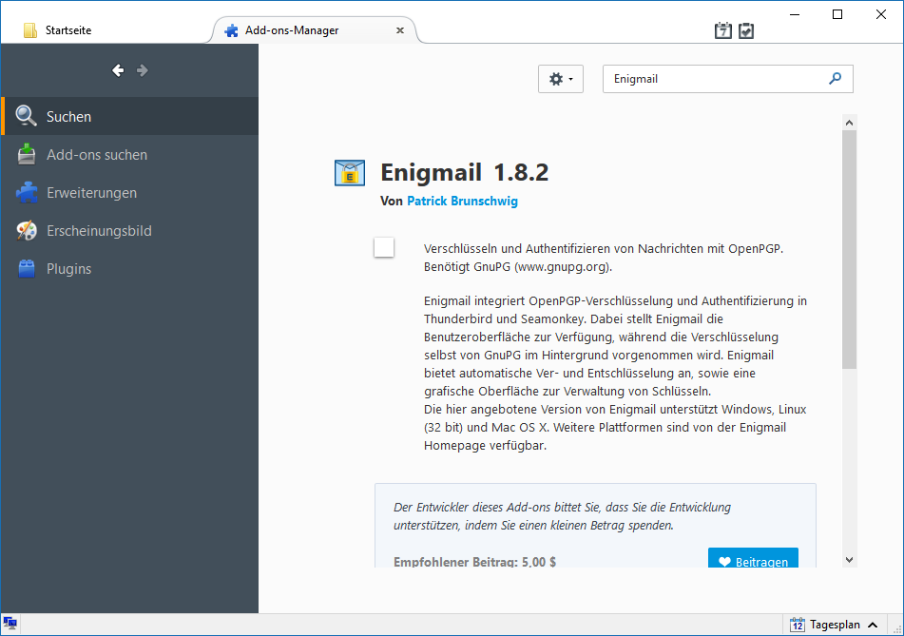
Task: Open the Suchen category in sidebar
Action: (129, 116)
